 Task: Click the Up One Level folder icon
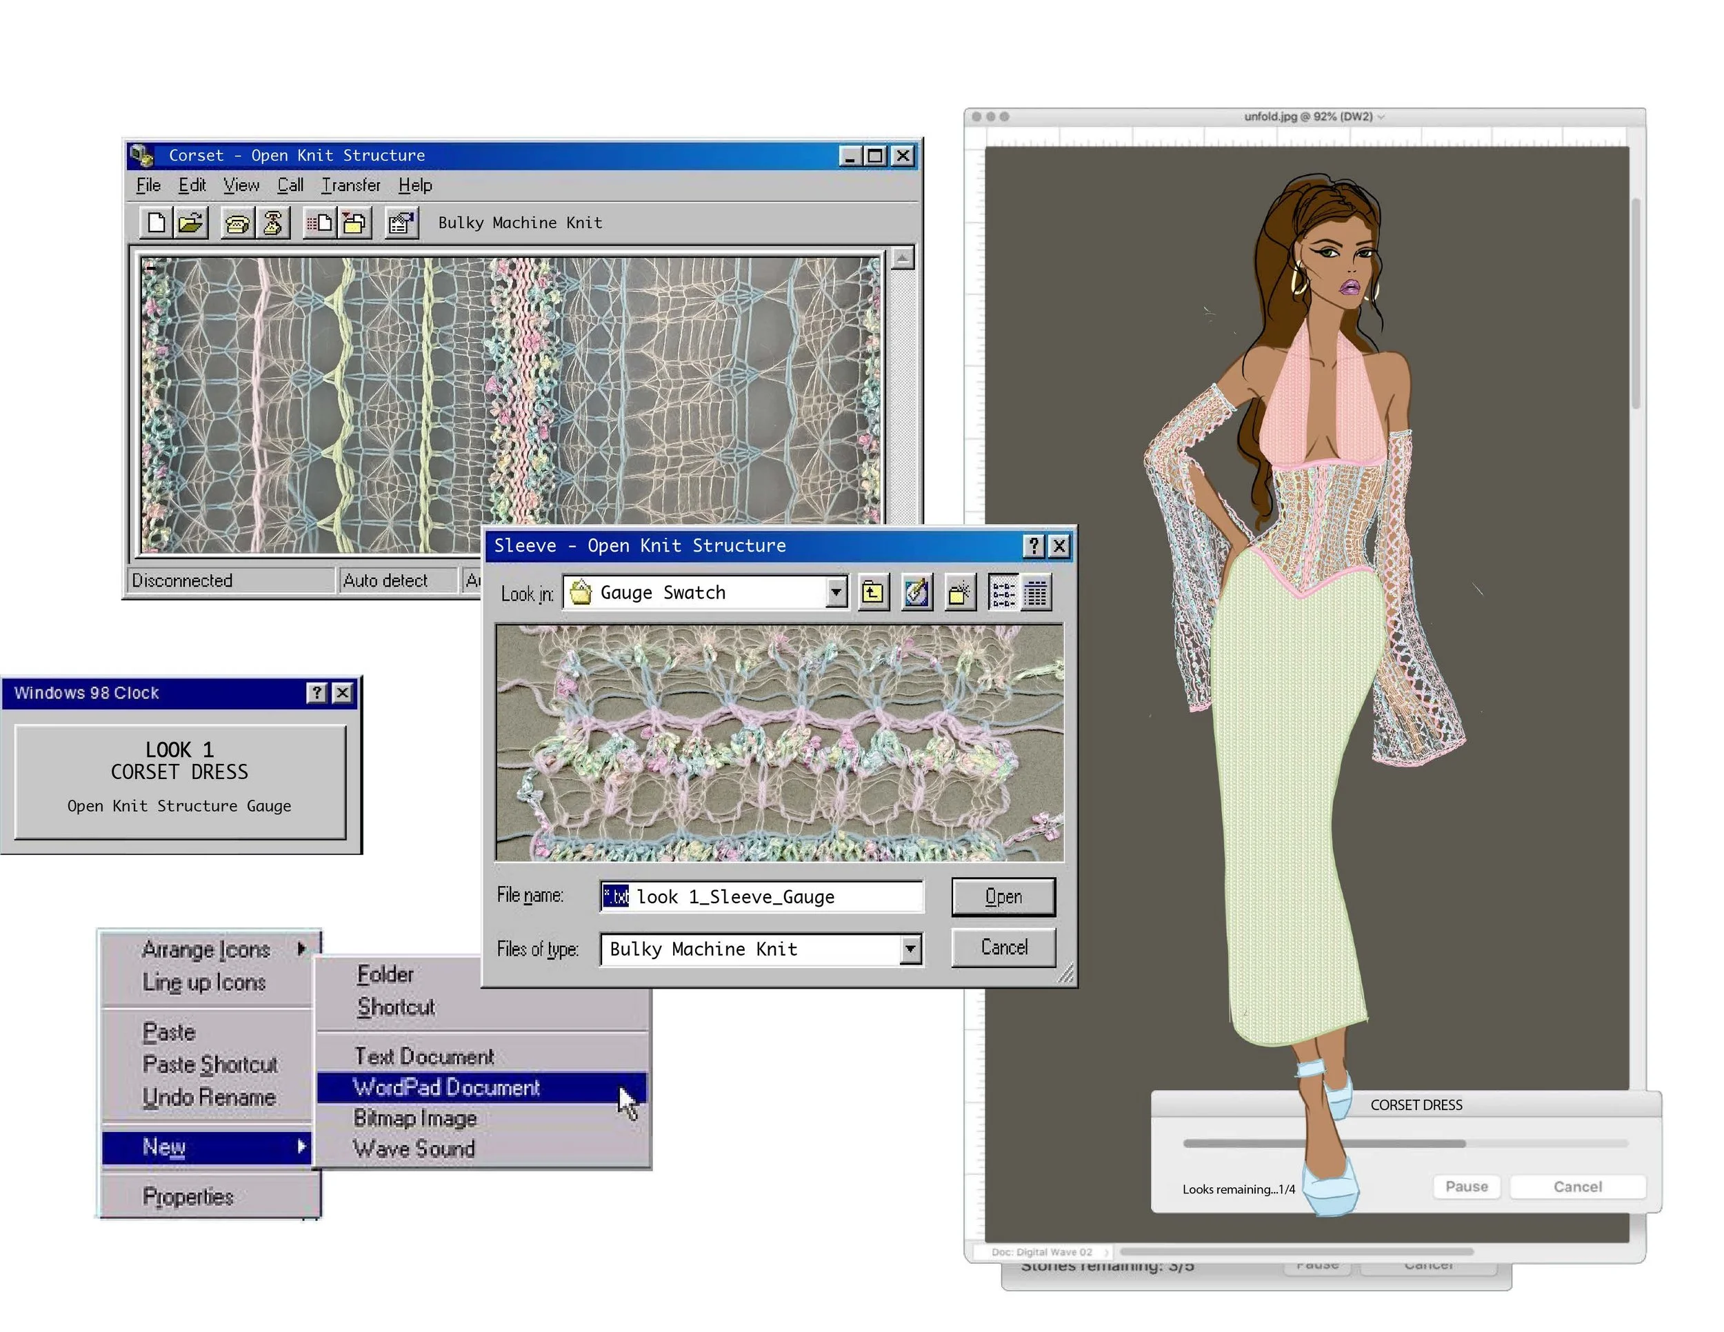point(872,593)
